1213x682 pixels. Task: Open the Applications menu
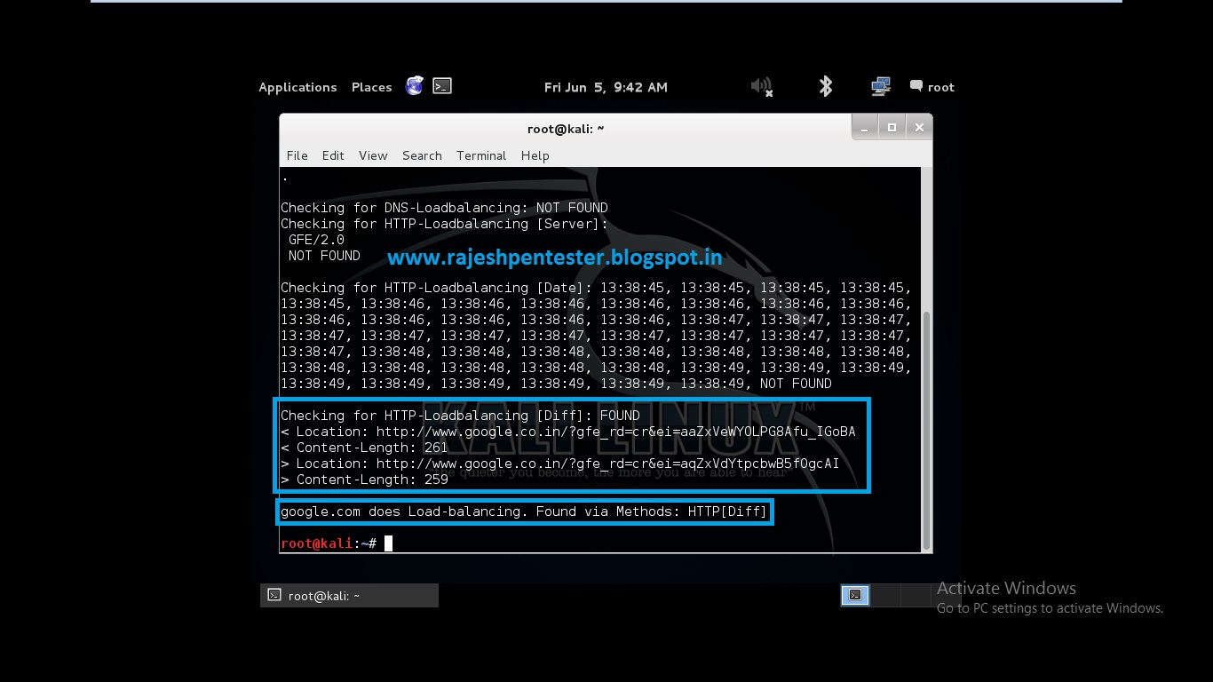tap(297, 87)
